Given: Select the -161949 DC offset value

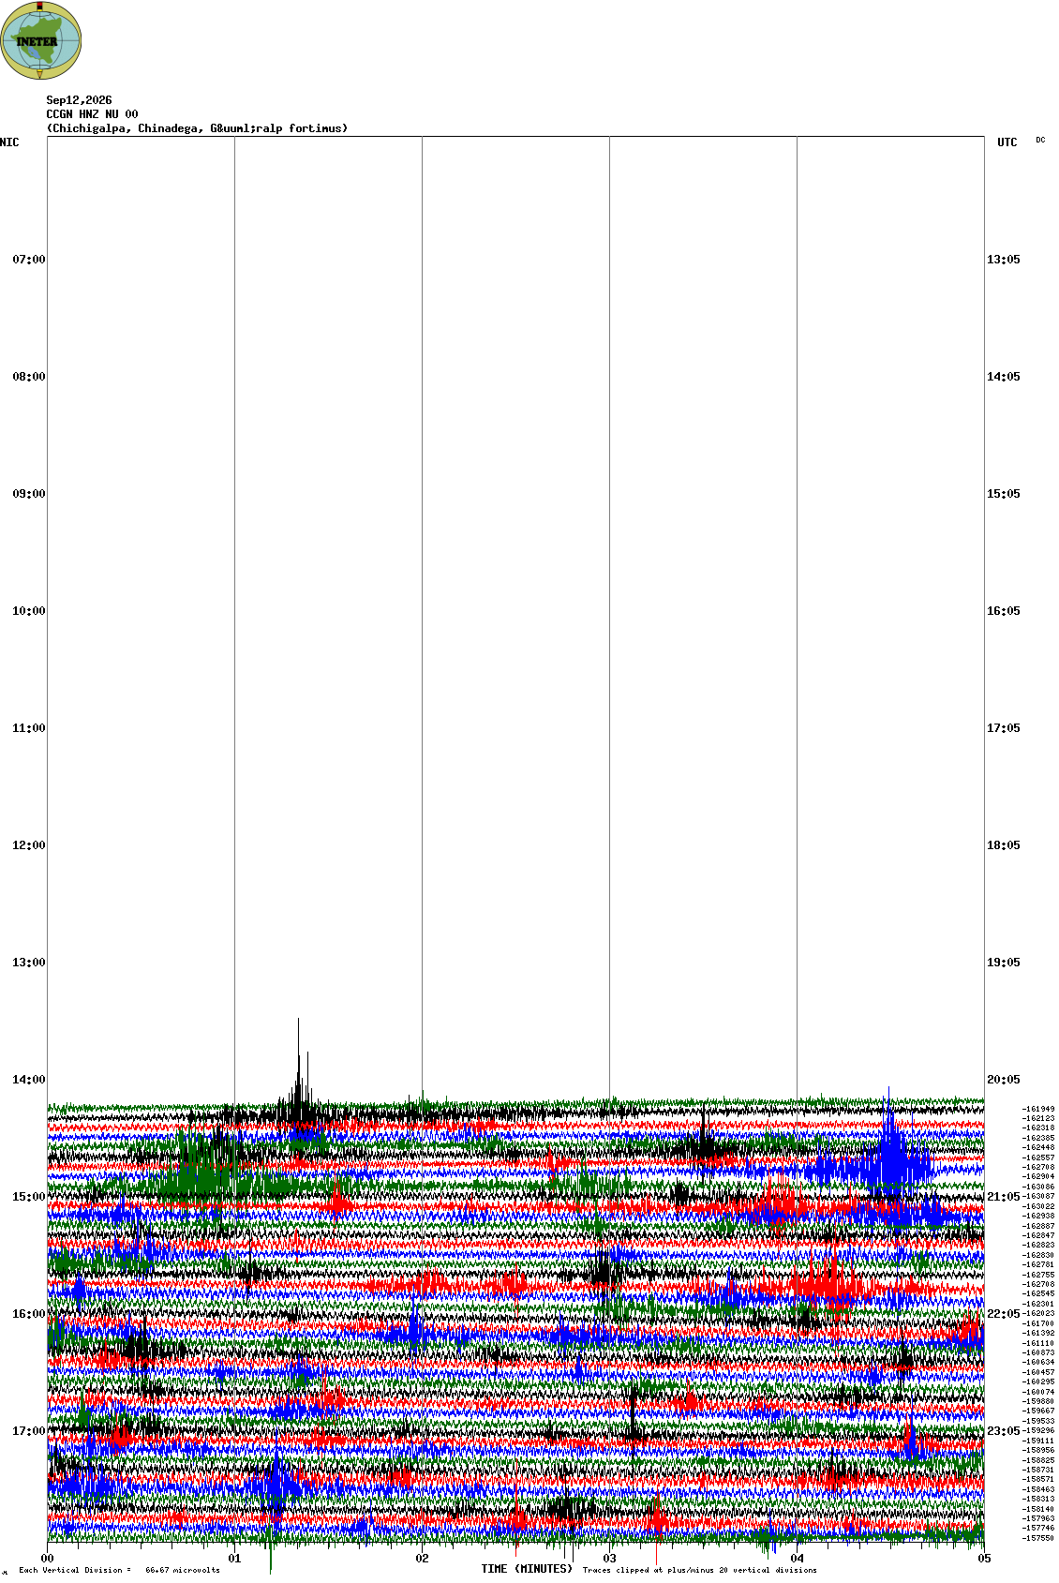Looking at the screenshot, I should click(1038, 1109).
